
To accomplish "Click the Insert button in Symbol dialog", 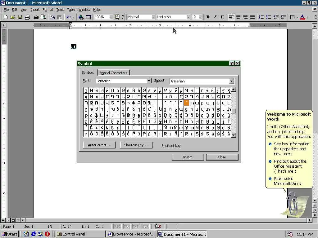I will coord(188,157).
